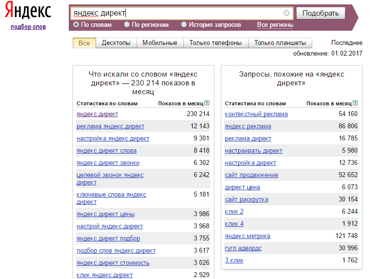Switch to the 'Все' devices tab
The height and width of the screenshot is (279, 382).
[x=84, y=43]
